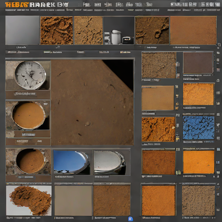Viewport: 222px width, 222px height.
Task: Select the chrome pan reflecting blue sky thumbnail
Action: (x=72, y=163)
